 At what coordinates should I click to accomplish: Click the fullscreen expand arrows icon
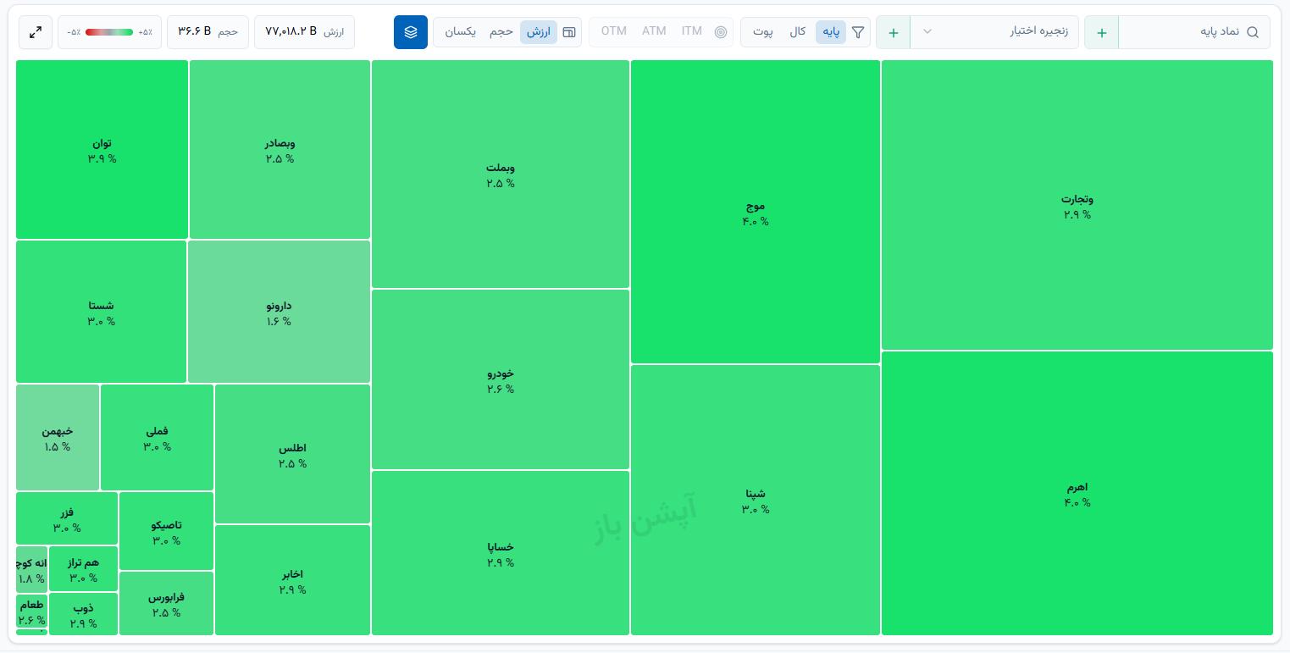tap(36, 32)
